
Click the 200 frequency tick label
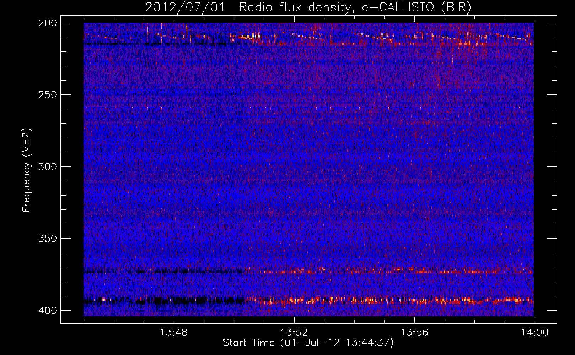pyautogui.click(x=47, y=23)
